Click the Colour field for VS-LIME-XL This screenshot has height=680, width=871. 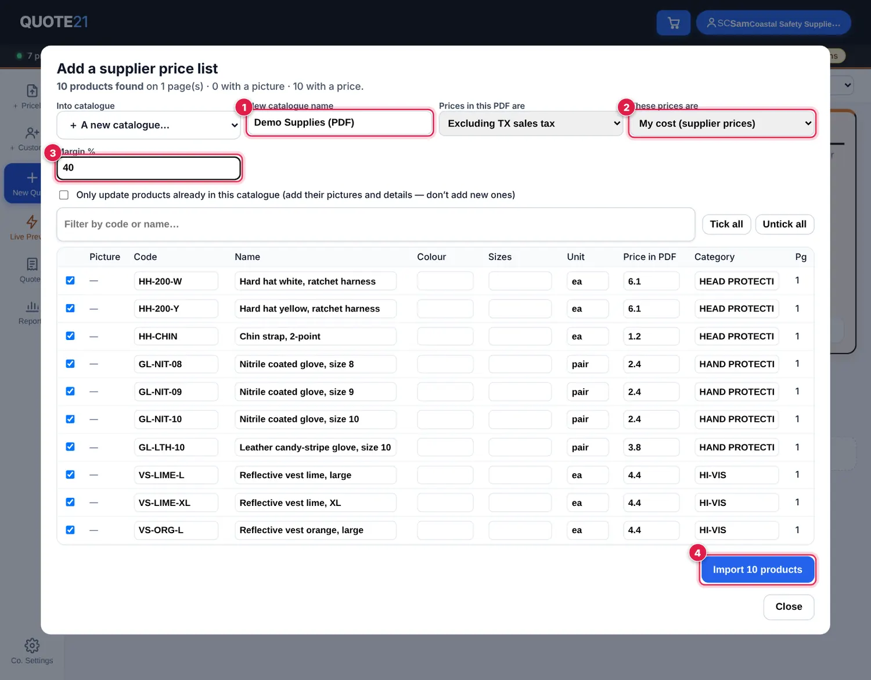(445, 502)
